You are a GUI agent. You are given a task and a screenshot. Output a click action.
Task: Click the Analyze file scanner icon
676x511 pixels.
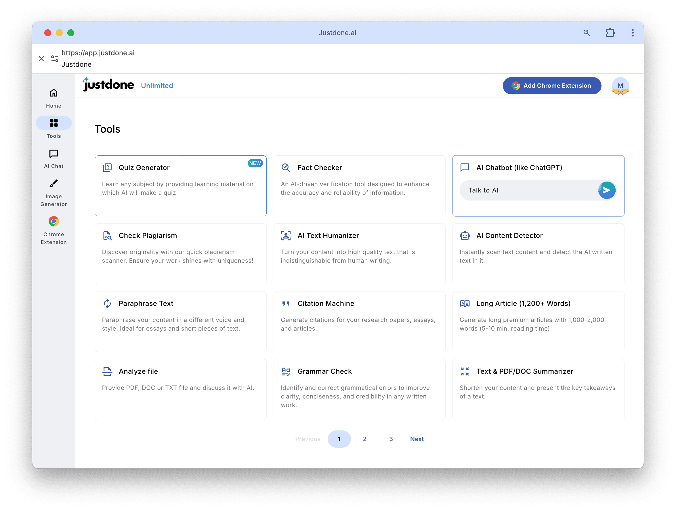(x=107, y=371)
